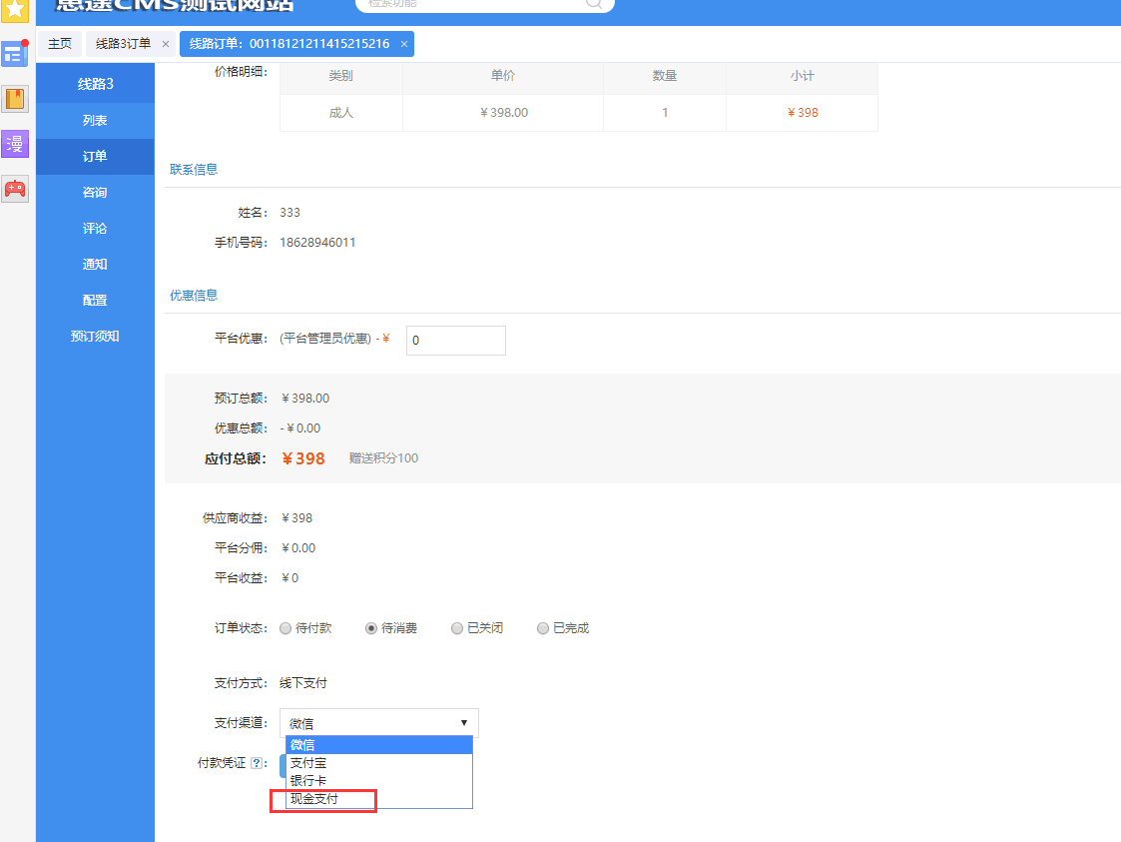Click the orange book icon in left rail
The width and height of the screenshot is (1121, 842).
click(x=14, y=99)
